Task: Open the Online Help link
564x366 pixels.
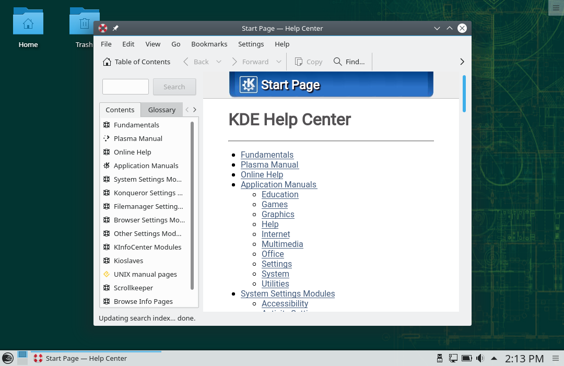Action: (x=262, y=175)
